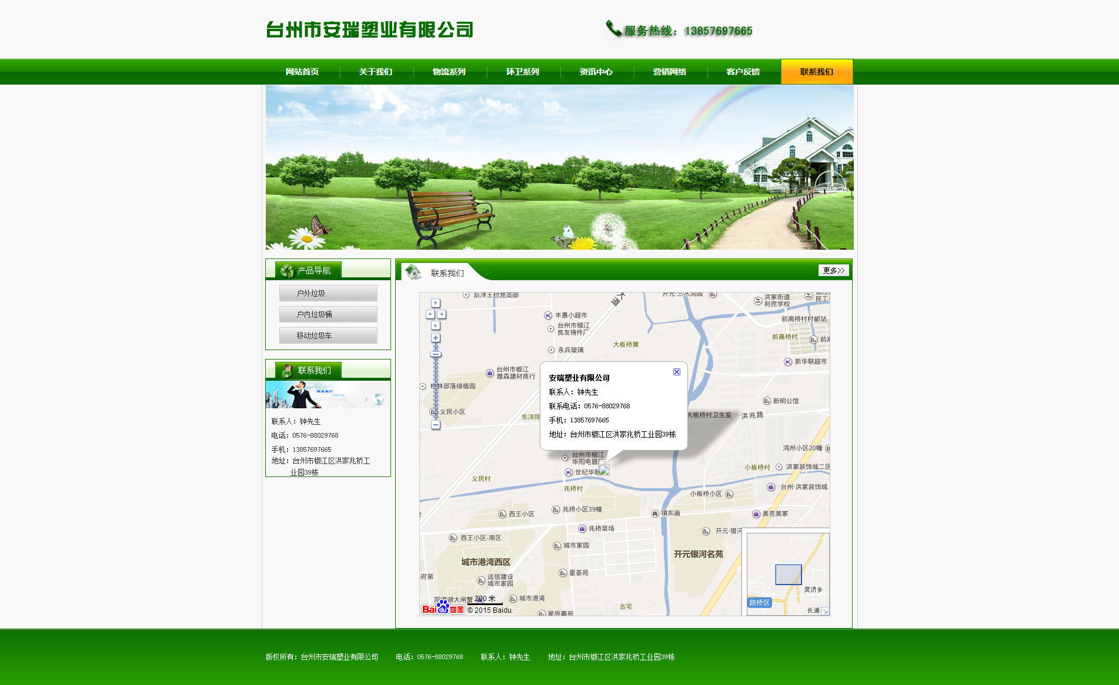
Task: Pan the map down with arrow button
Action: (435, 325)
